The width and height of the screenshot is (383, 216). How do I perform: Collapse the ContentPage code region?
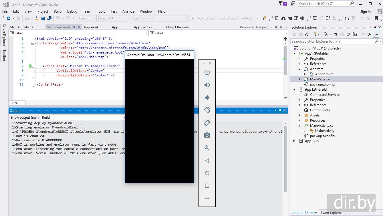(x=33, y=43)
